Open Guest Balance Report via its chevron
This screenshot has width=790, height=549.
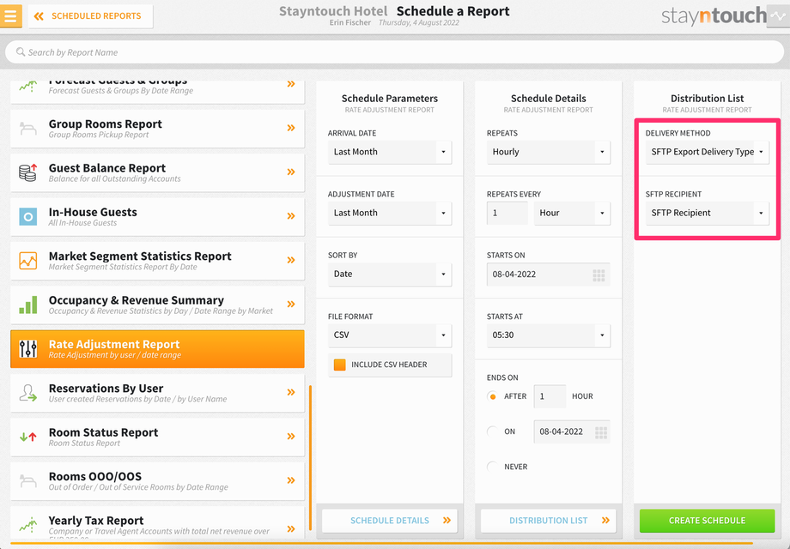point(291,172)
